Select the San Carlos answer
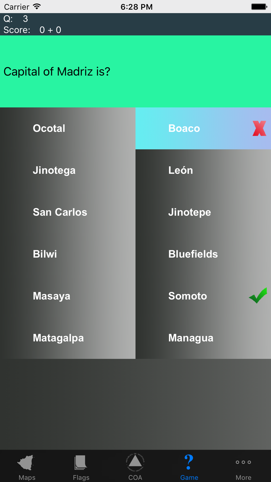This screenshot has width=271, height=482. (x=68, y=212)
